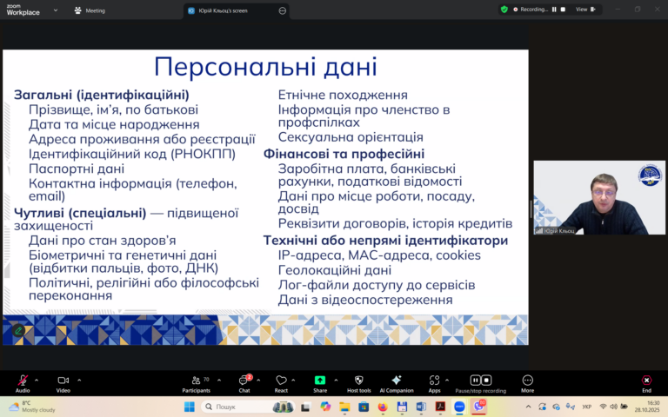Expand video options arrow next to Video
The width and height of the screenshot is (668, 417).
[x=79, y=380]
